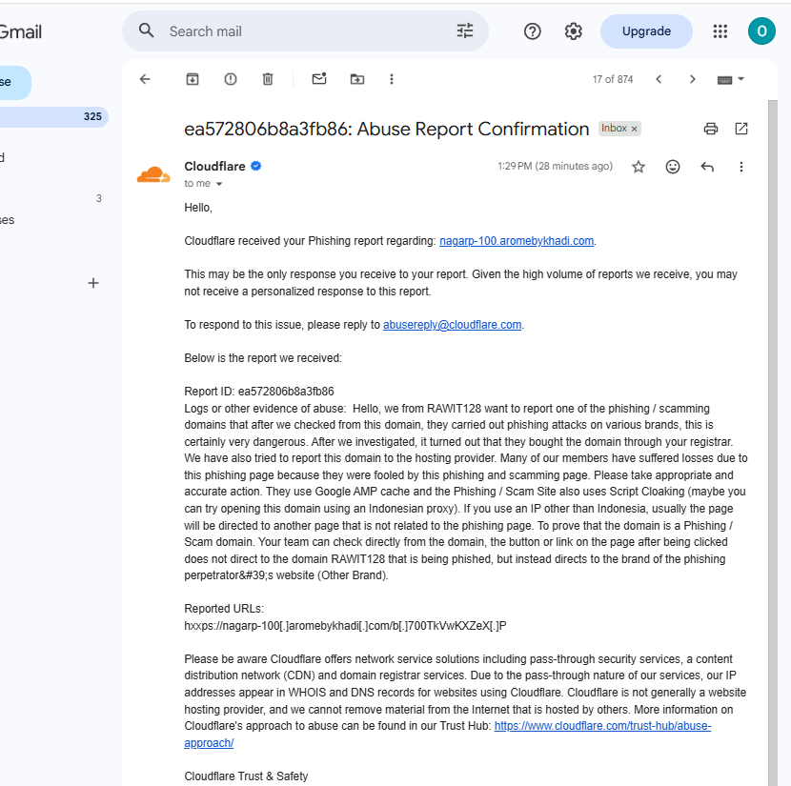Delete this email with trash icon
Image resolution: width=791 pixels, height=786 pixels.
pos(268,79)
